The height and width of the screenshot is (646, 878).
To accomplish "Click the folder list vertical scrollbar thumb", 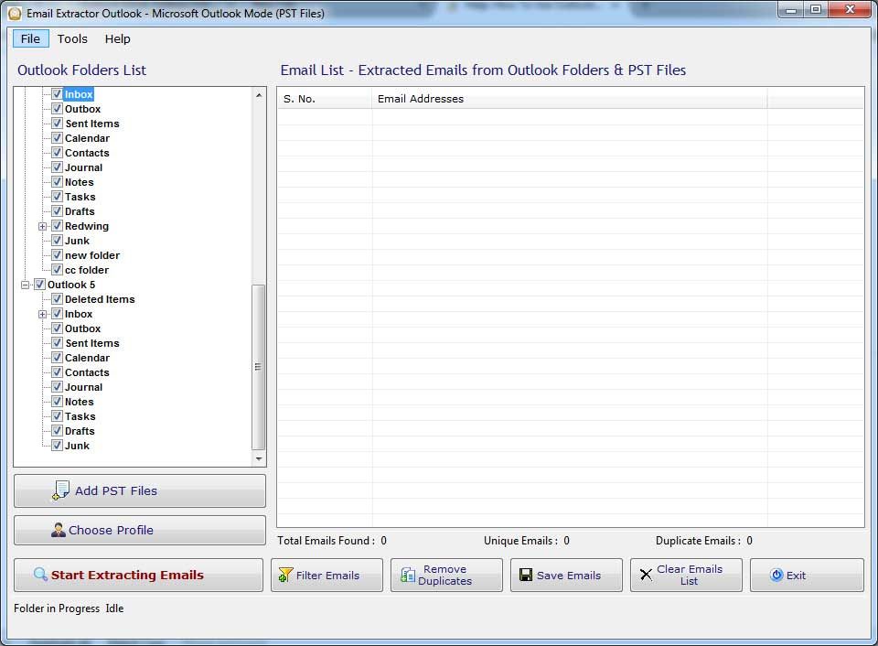I will coord(259,366).
